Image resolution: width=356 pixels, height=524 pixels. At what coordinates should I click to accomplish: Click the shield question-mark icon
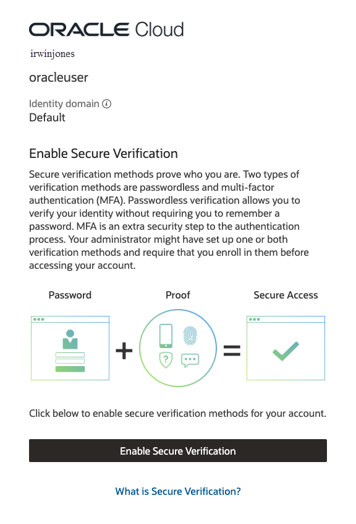tap(164, 360)
